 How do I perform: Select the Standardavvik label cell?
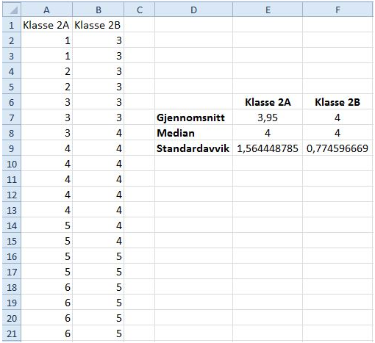point(193,148)
